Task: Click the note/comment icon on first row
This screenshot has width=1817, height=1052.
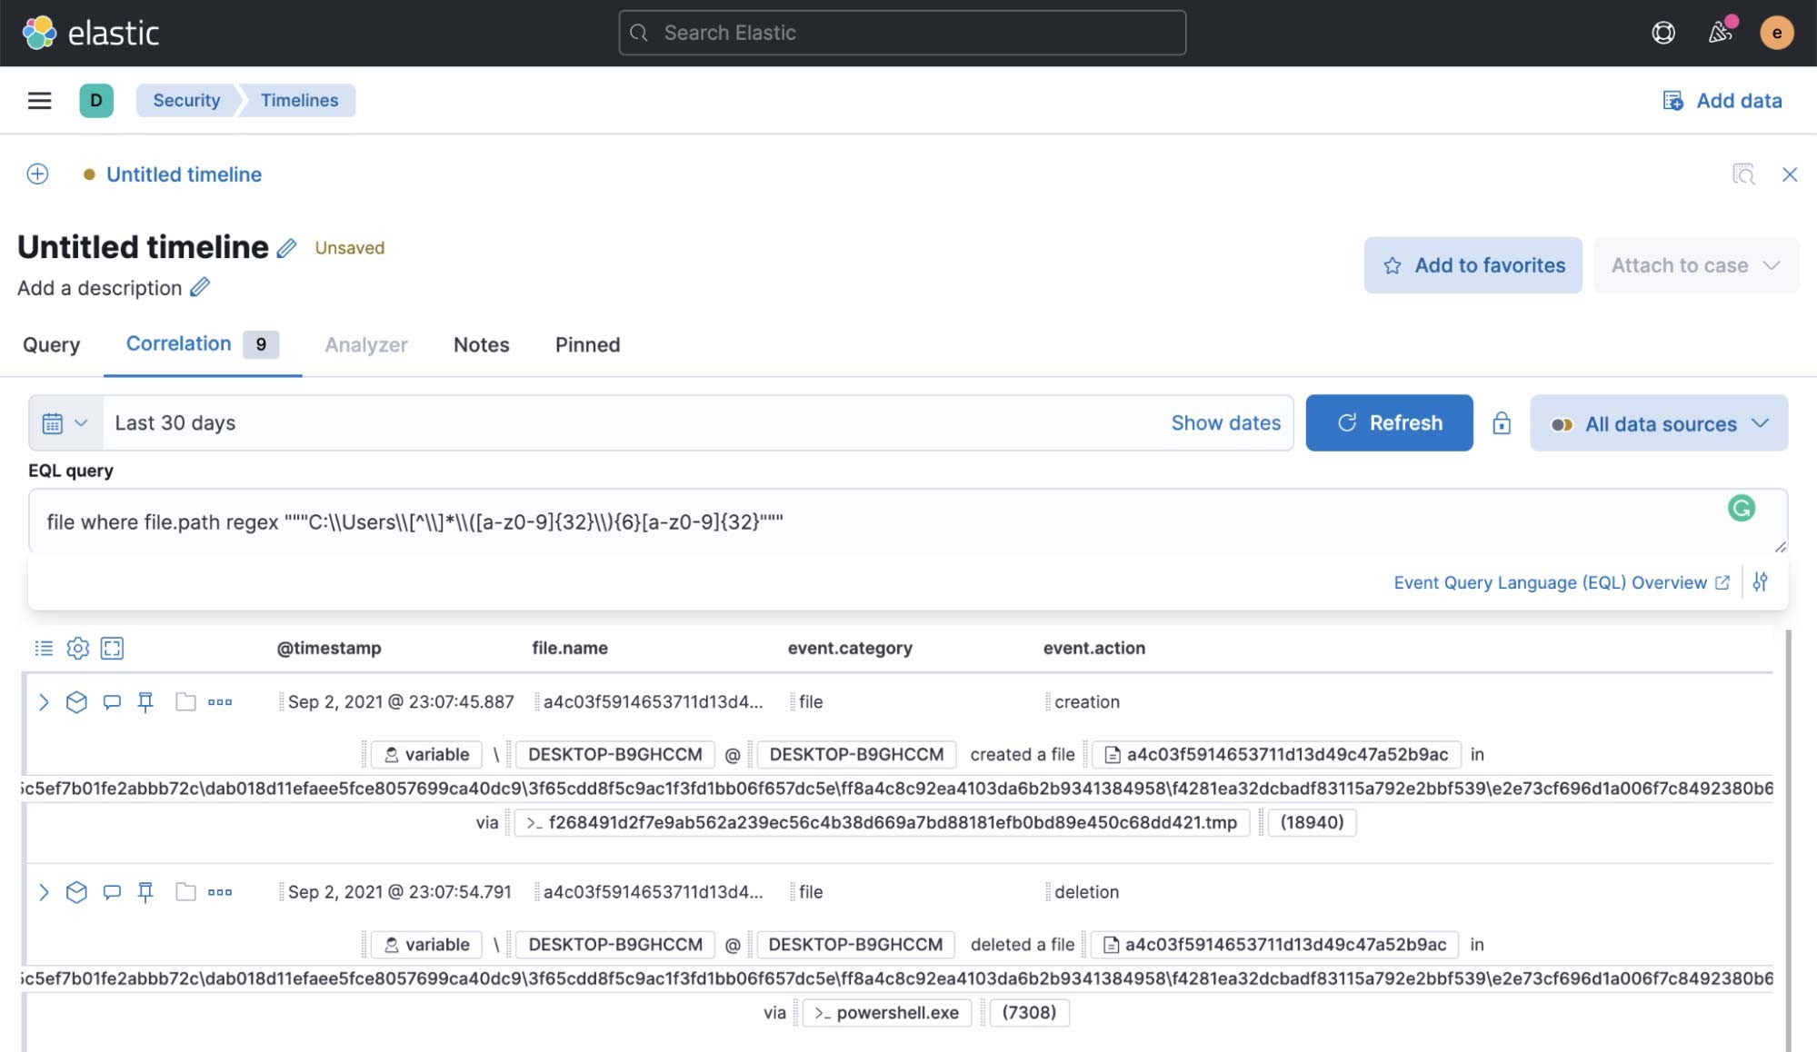Action: coord(112,700)
